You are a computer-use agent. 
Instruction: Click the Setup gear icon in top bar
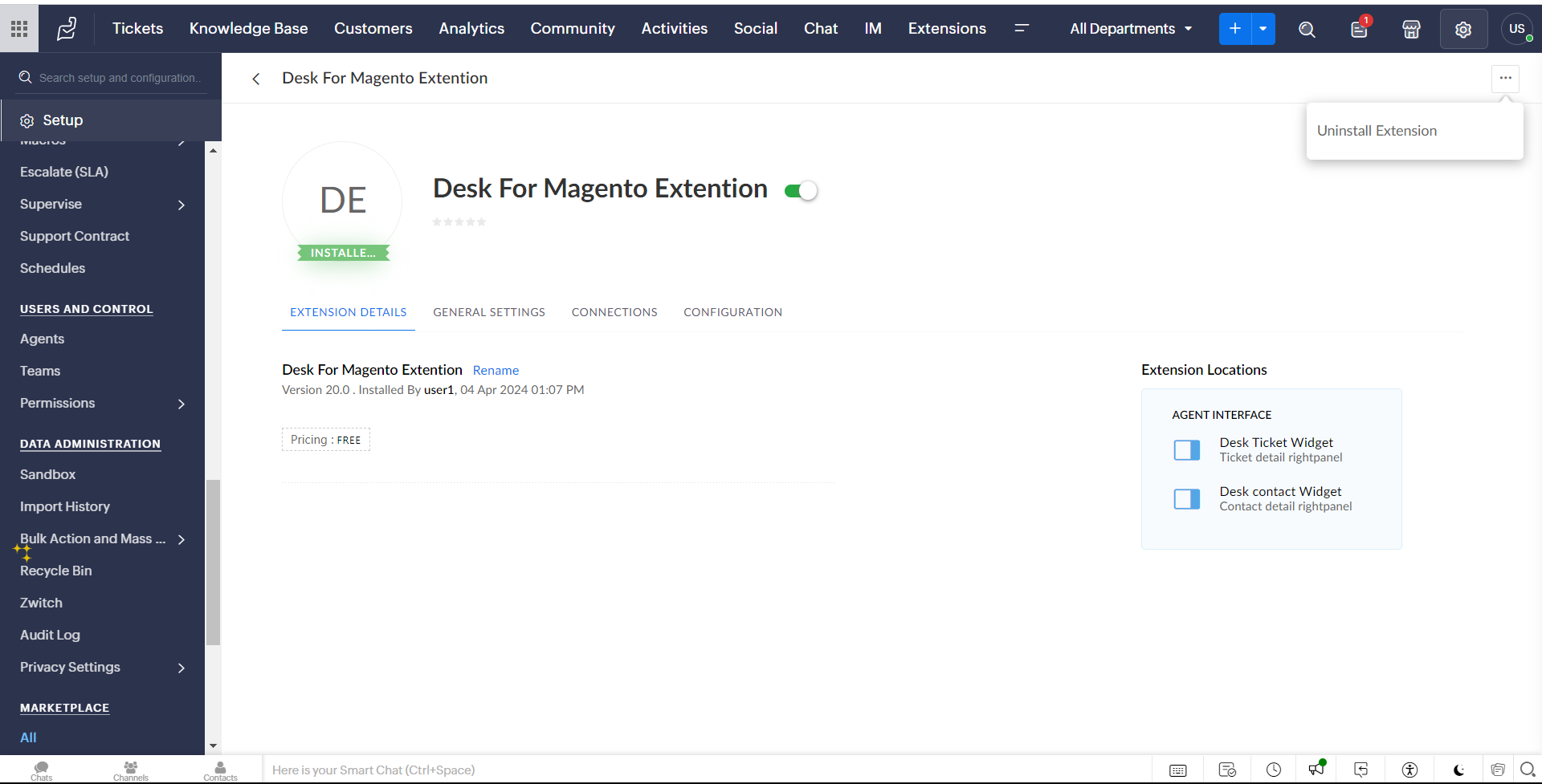1463,30
